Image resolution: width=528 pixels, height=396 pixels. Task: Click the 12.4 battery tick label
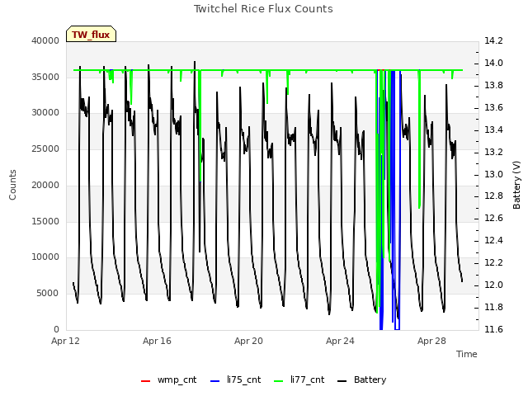coord(493,240)
